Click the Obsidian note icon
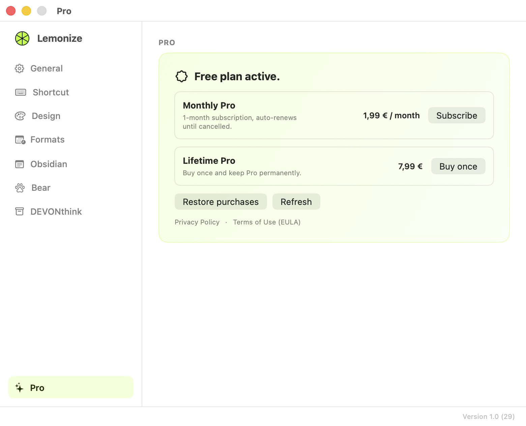The width and height of the screenshot is (526, 426). (x=20, y=164)
